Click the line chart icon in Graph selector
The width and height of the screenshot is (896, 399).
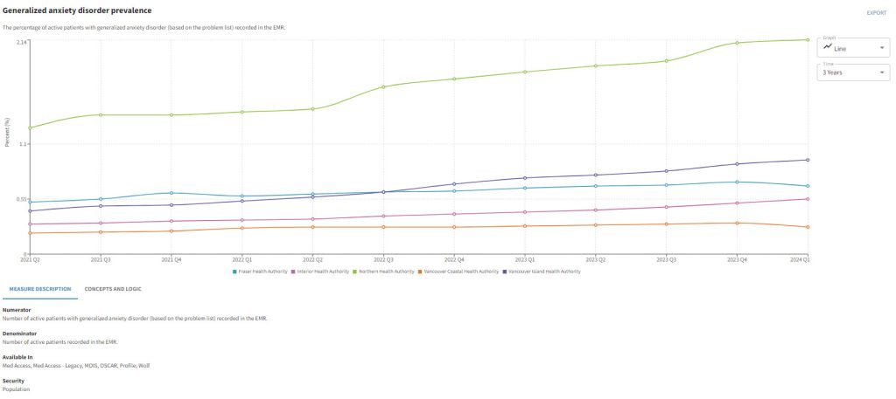(827, 49)
